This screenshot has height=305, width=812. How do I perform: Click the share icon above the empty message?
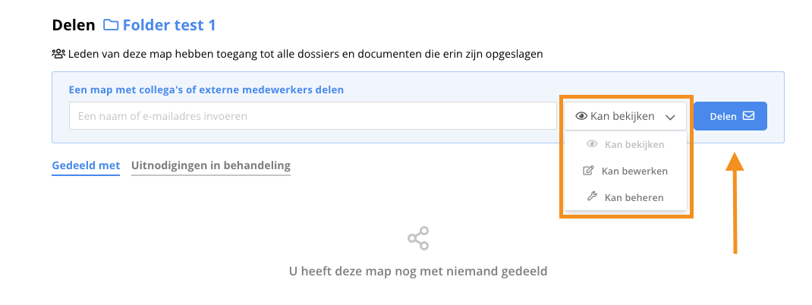coord(418,238)
